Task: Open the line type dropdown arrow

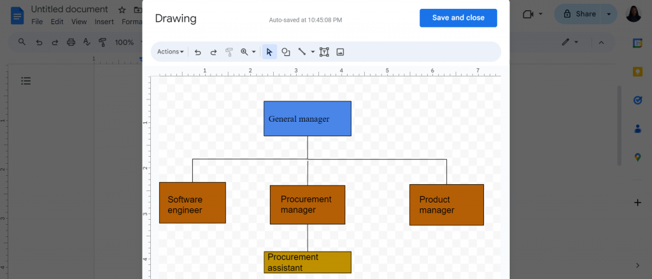Action: point(313,52)
